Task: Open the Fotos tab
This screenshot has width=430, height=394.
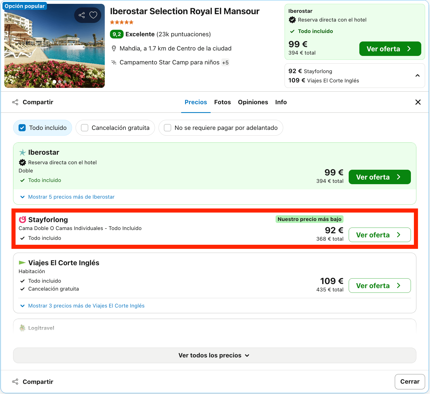Action: (x=222, y=102)
